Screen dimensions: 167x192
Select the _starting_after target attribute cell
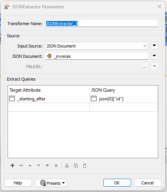tap(48, 99)
